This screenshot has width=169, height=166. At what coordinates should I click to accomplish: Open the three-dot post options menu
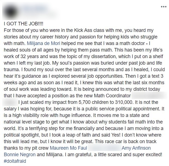[x=163, y=6]
